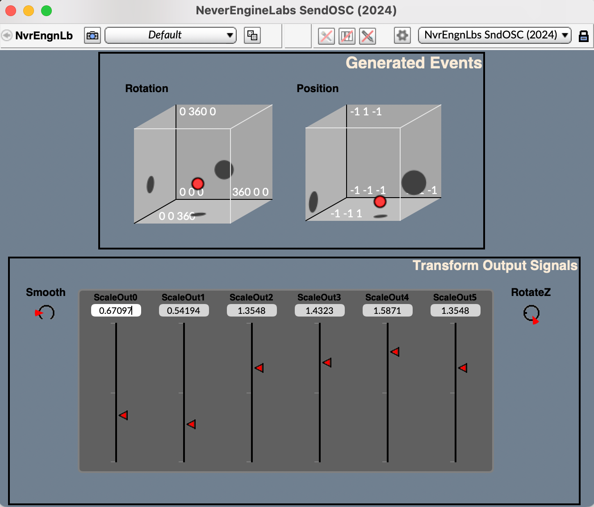
Task: Click the first crossed-out tool icon
Action: pos(326,36)
